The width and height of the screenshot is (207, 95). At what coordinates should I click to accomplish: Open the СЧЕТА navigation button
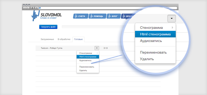pos(81,16)
